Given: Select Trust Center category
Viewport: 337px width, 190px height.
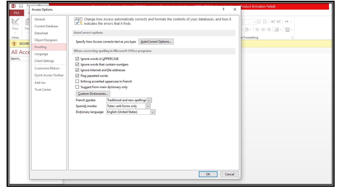Looking at the screenshot, I should point(49,89).
